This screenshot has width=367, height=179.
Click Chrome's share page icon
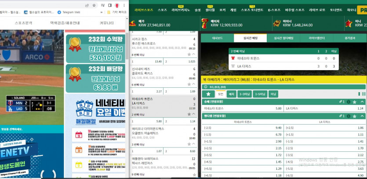tap(87, 5)
